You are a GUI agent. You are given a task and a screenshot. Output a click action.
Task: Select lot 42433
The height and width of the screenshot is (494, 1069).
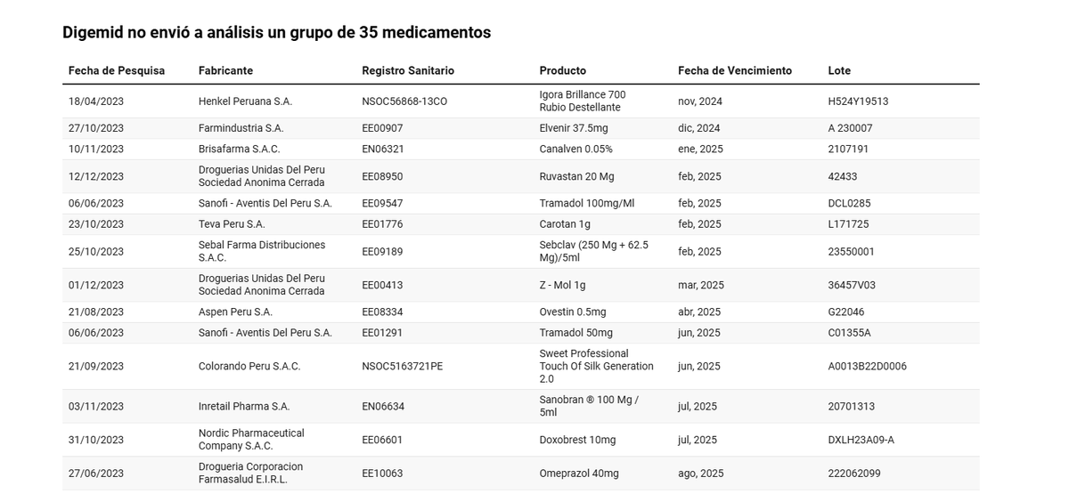click(843, 176)
